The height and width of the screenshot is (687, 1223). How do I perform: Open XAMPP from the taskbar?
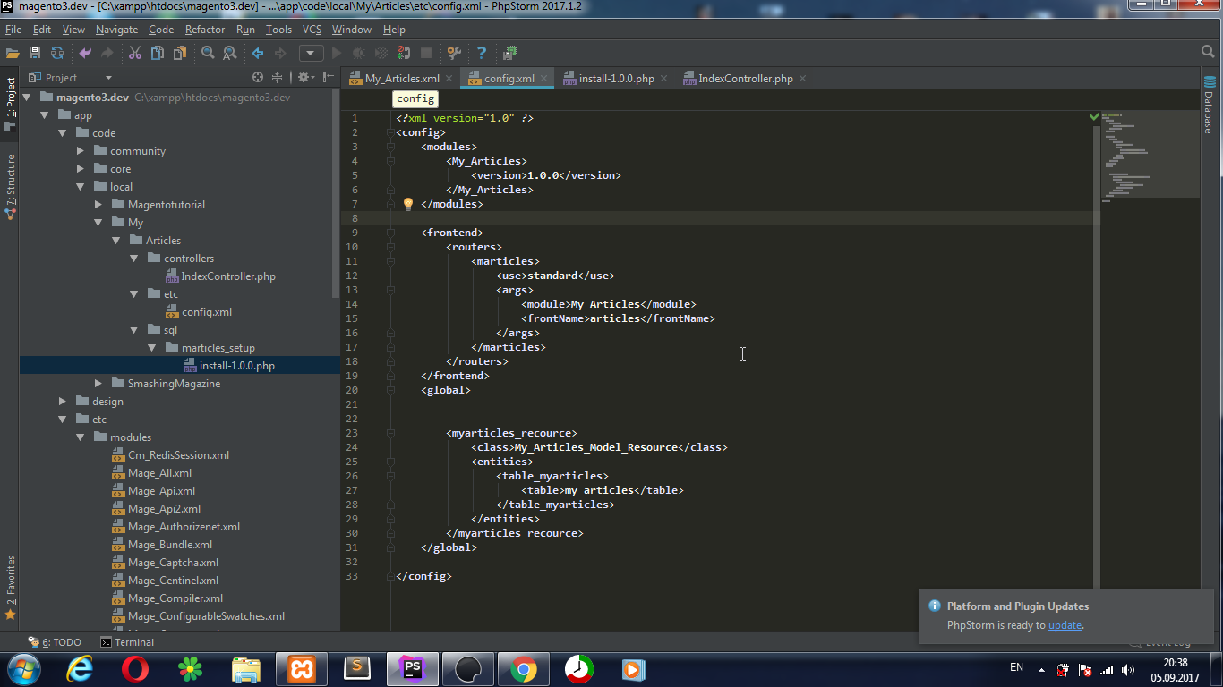(x=302, y=668)
